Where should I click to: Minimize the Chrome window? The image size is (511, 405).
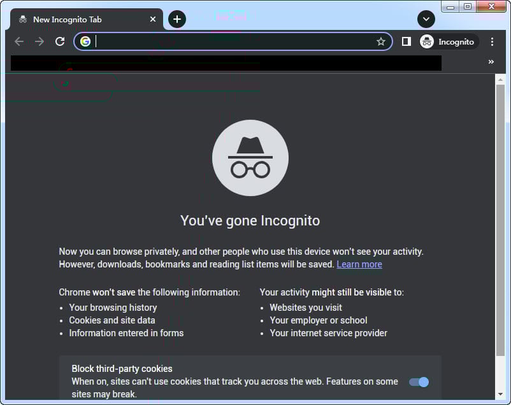pos(450,6)
